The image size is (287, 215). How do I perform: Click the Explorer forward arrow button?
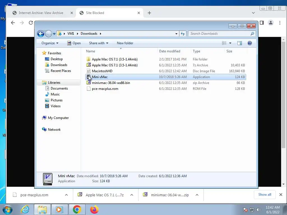[48, 34]
